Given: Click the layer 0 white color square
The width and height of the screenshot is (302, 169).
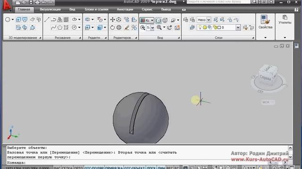Looking at the screenshot, I should click(219, 28).
